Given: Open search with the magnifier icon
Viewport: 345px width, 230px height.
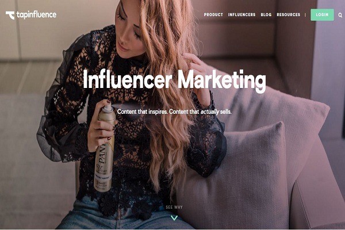Looking at the screenshot, I should point(340,15).
